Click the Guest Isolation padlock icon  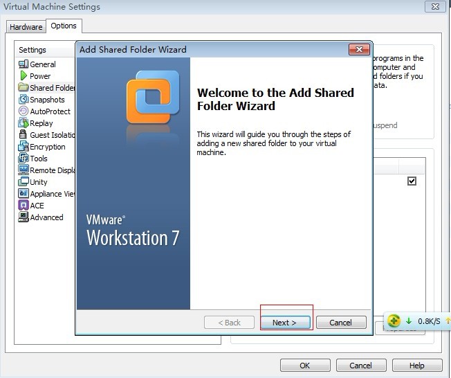tap(23, 134)
